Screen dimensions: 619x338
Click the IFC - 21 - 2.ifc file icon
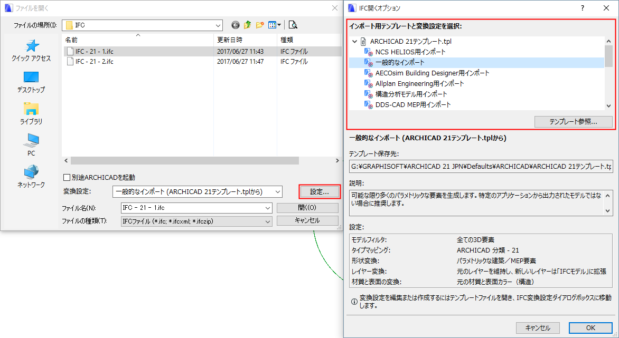pyautogui.click(x=70, y=62)
